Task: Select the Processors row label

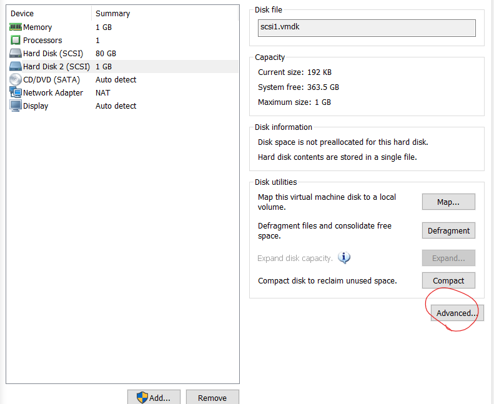Action: (x=42, y=41)
